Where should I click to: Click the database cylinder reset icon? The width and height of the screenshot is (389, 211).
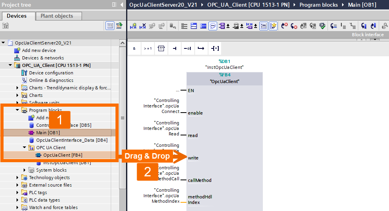tap(173, 26)
